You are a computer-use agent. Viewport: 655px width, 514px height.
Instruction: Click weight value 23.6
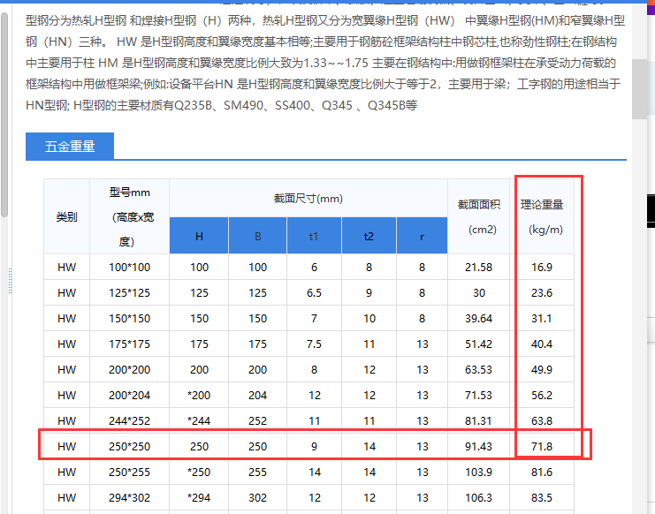(x=542, y=292)
